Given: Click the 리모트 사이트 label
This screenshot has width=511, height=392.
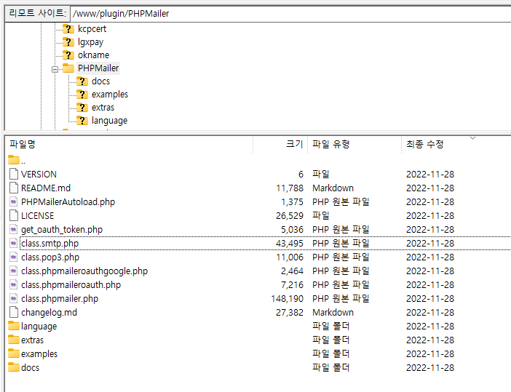Looking at the screenshot, I should [37, 13].
